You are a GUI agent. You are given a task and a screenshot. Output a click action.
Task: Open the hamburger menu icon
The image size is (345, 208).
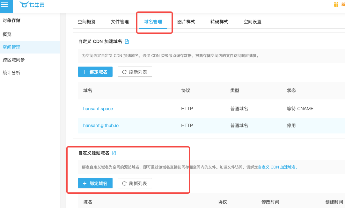coord(4,4)
